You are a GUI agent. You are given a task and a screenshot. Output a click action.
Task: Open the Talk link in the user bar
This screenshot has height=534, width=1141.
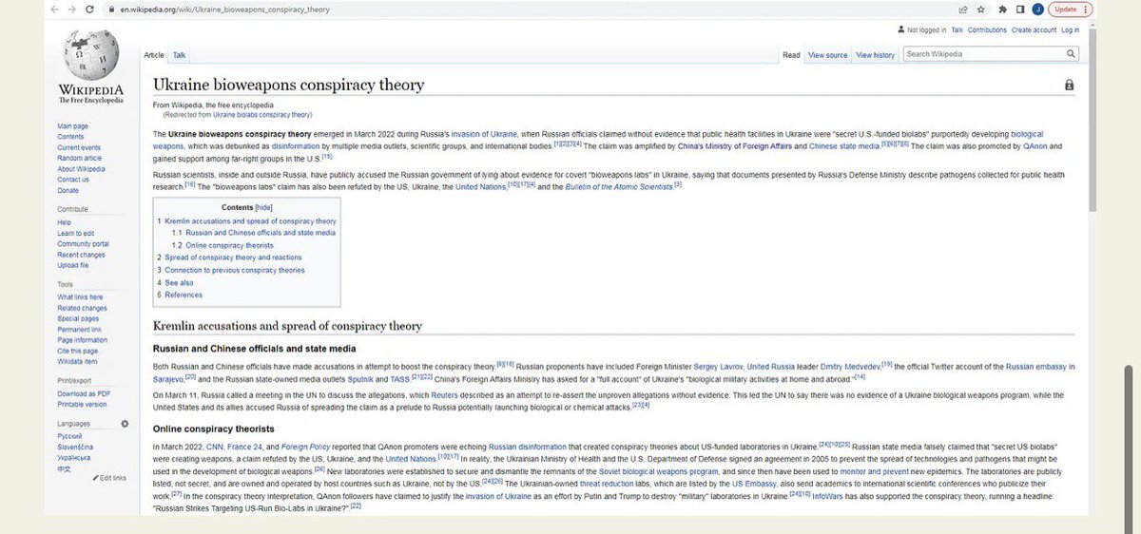coord(957,30)
